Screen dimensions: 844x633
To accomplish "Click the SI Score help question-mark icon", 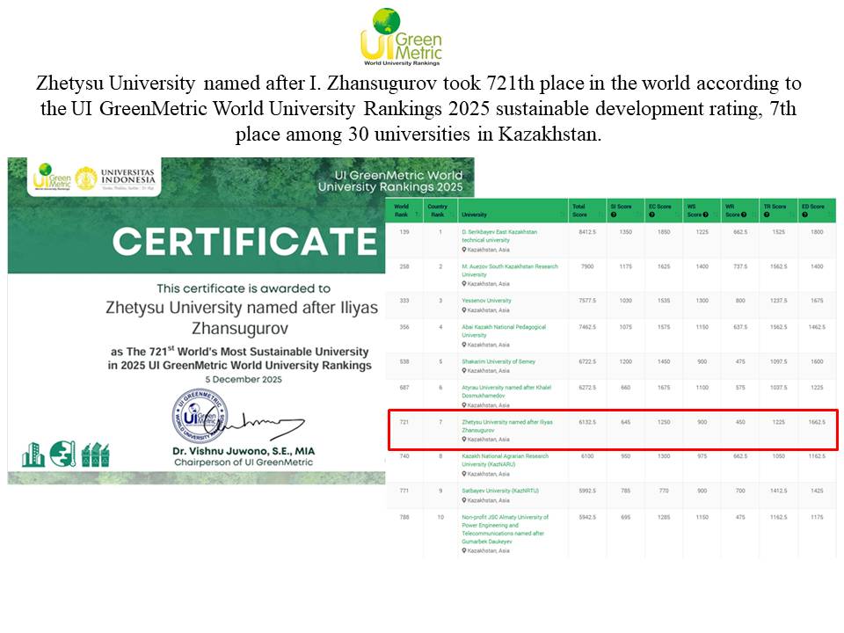I will tap(614, 215).
